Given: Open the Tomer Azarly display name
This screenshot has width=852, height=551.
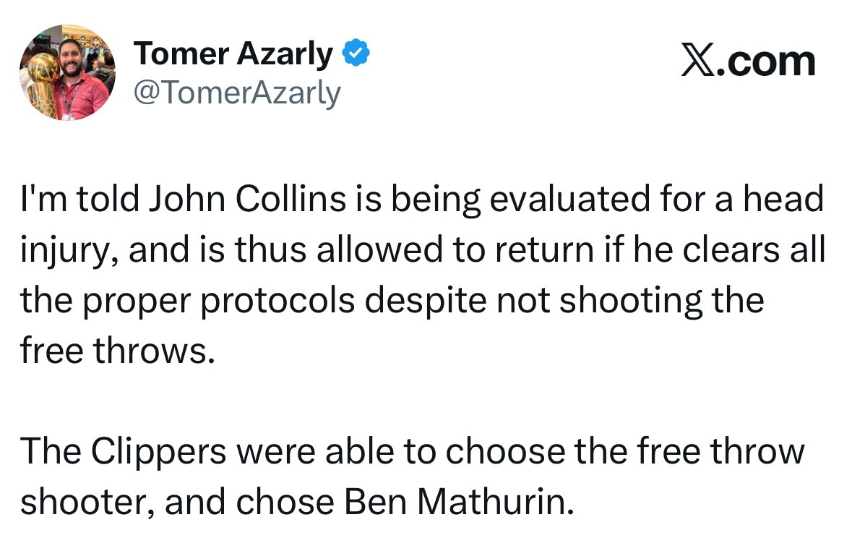Looking at the screenshot, I should (x=233, y=54).
